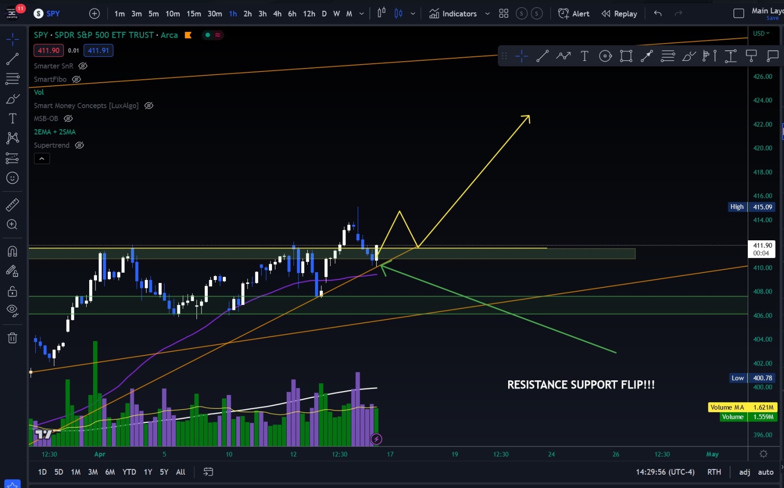
Task: Open chart settings gear at bottom right
Action: pyautogui.click(x=763, y=454)
